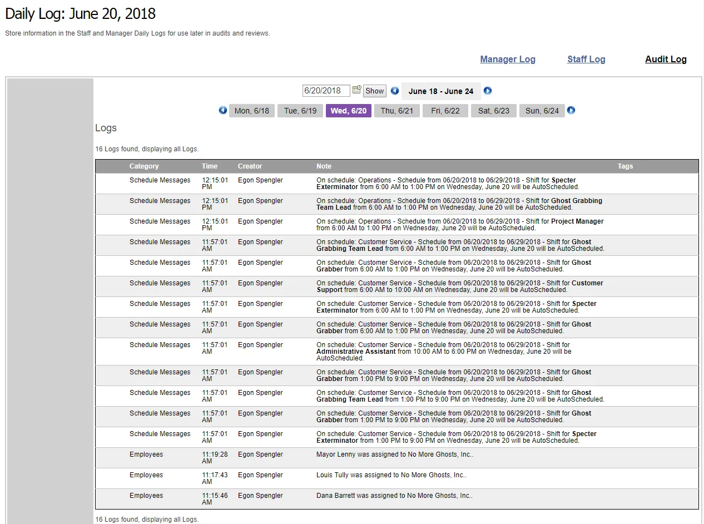Select the Thu, 6/21 day tab

click(397, 111)
